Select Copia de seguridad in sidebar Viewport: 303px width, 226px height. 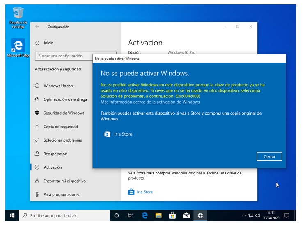coord(62,127)
